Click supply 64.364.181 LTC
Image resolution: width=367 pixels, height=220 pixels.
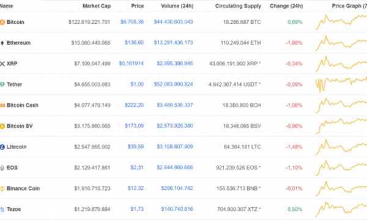click(x=242, y=147)
